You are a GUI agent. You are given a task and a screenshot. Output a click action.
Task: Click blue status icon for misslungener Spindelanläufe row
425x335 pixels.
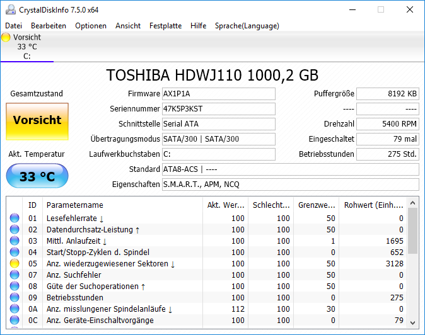pos(15,309)
